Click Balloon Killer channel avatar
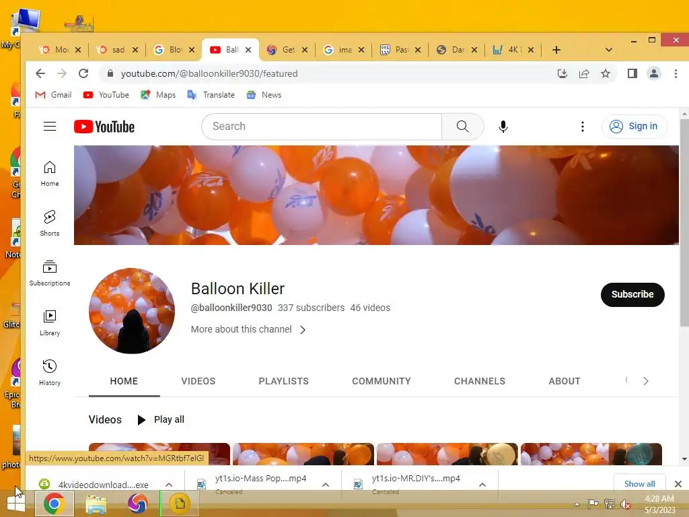Screen dimensions: 689x517 (x=132, y=311)
